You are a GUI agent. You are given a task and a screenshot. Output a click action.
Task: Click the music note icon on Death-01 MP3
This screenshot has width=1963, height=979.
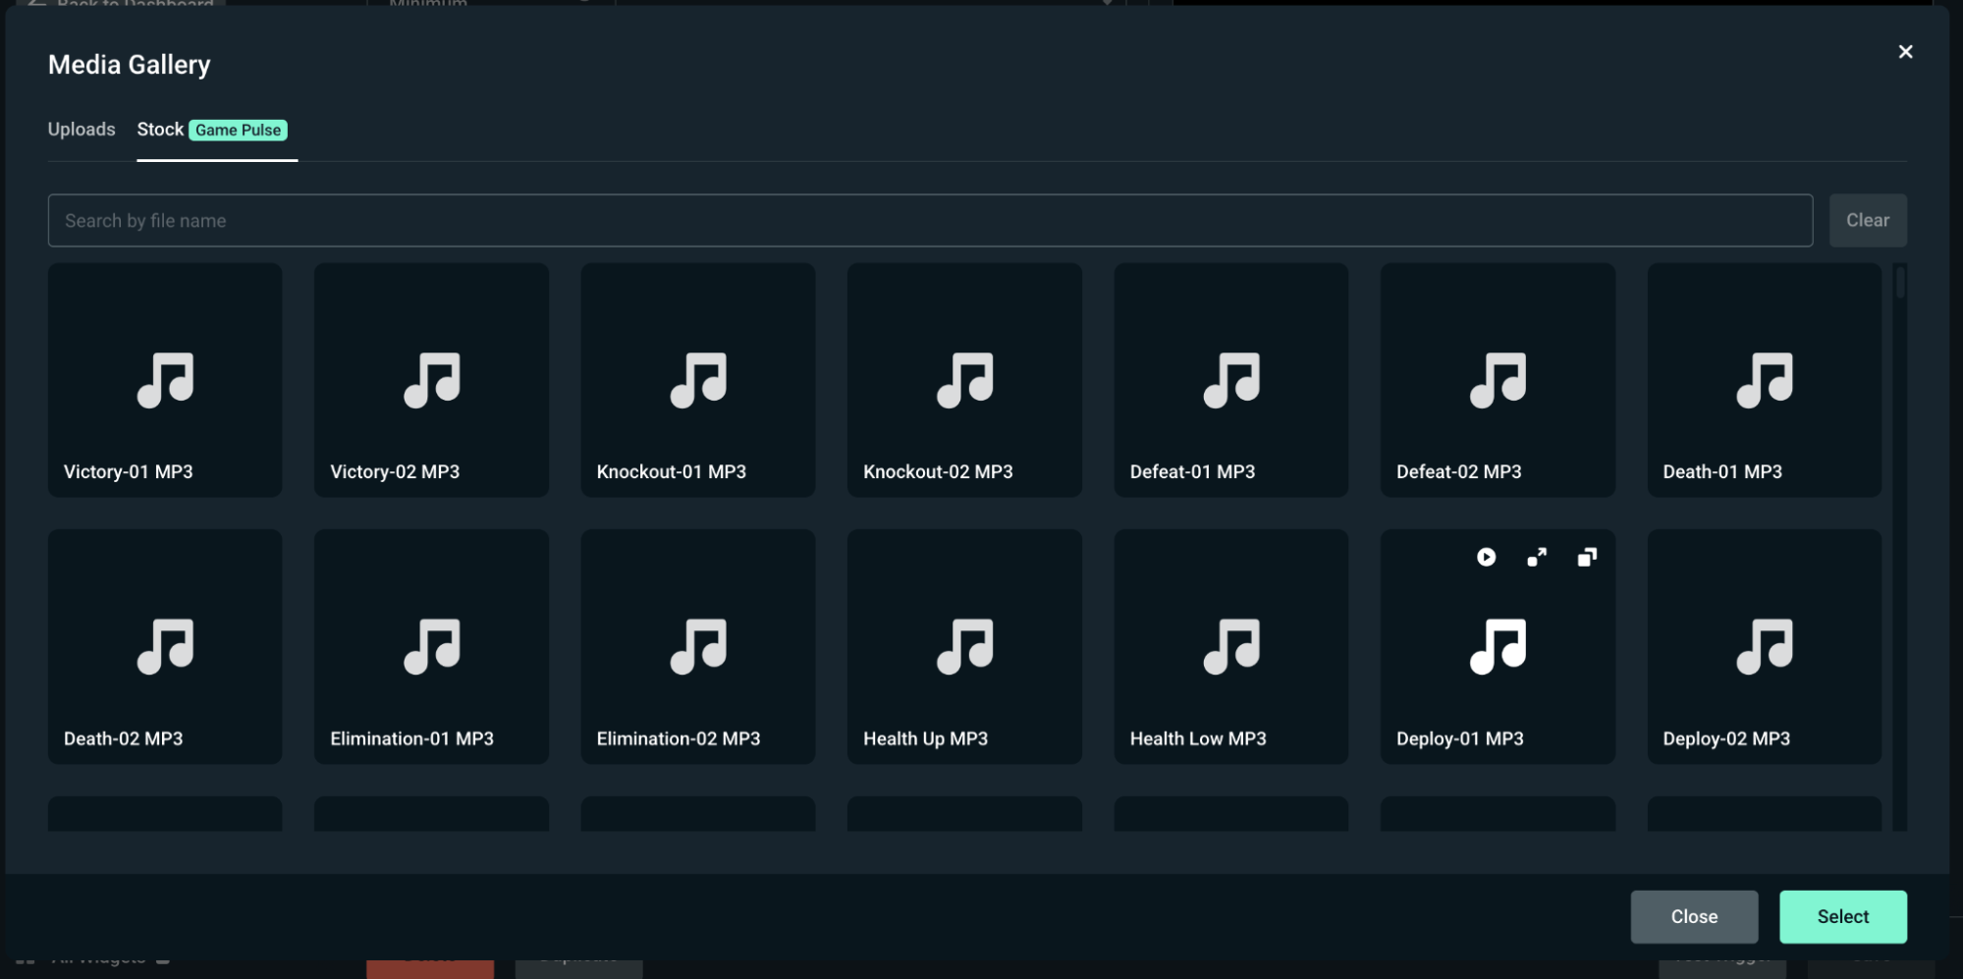(1764, 381)
